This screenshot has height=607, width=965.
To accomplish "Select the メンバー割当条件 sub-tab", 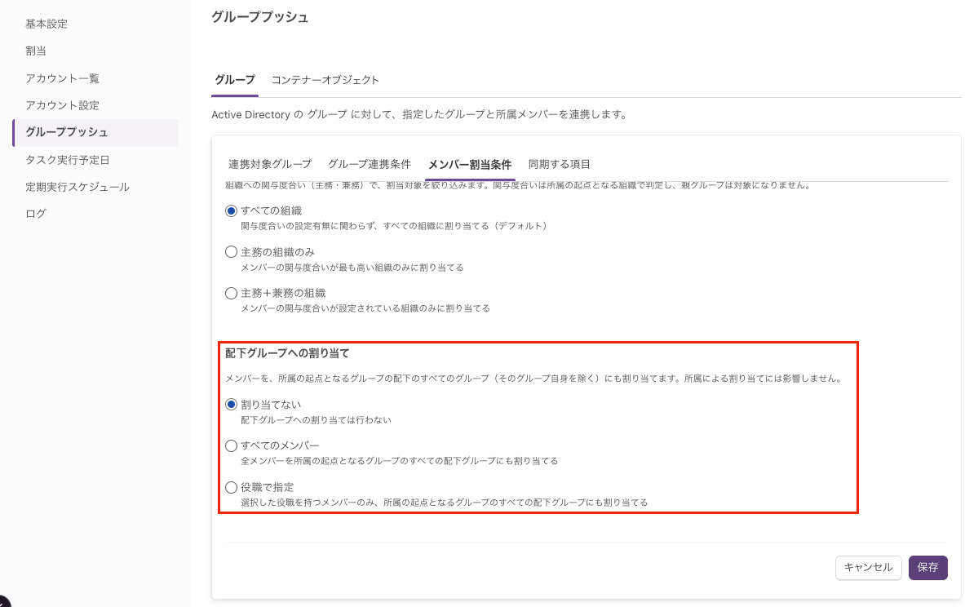I will pyautogui.click(x=470, y=164).
